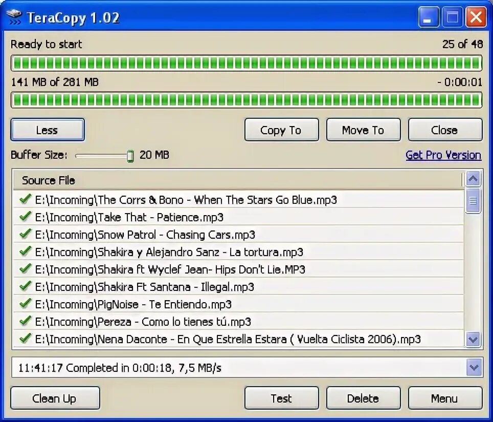This screenshot has width=493, height=422.
Task: Click checkmark beside Shakira Ft Santana Illegal file
Action: pyautogui.click(x=25, y=286)
